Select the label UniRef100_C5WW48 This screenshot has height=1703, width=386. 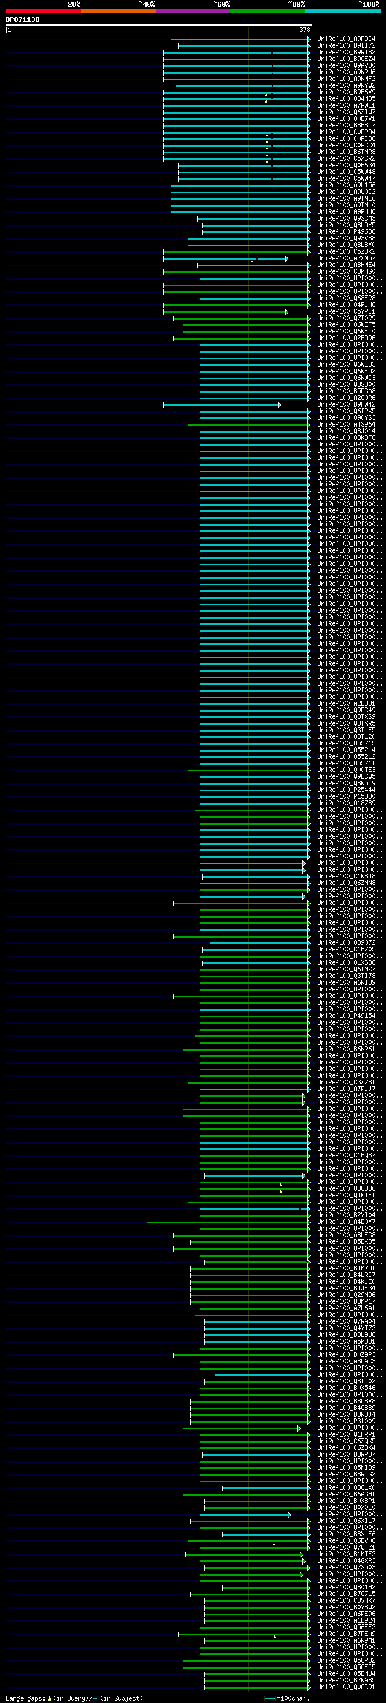(x=346, y=172)
